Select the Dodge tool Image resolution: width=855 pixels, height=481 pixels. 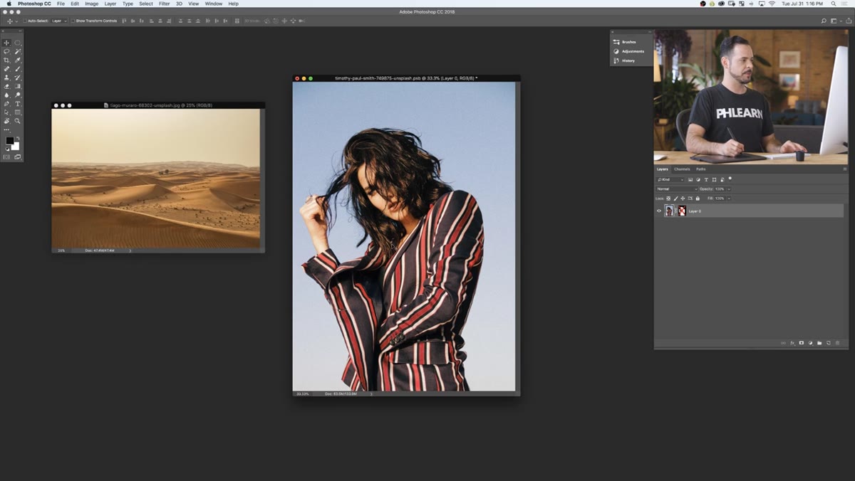pos(18,95)
